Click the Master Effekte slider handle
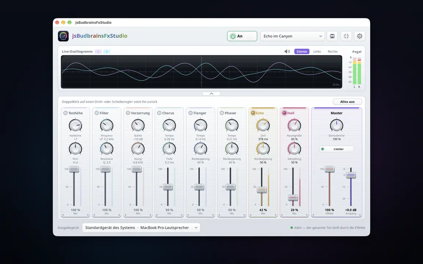Viewport: 423px width, 264px height. [329, 169]
